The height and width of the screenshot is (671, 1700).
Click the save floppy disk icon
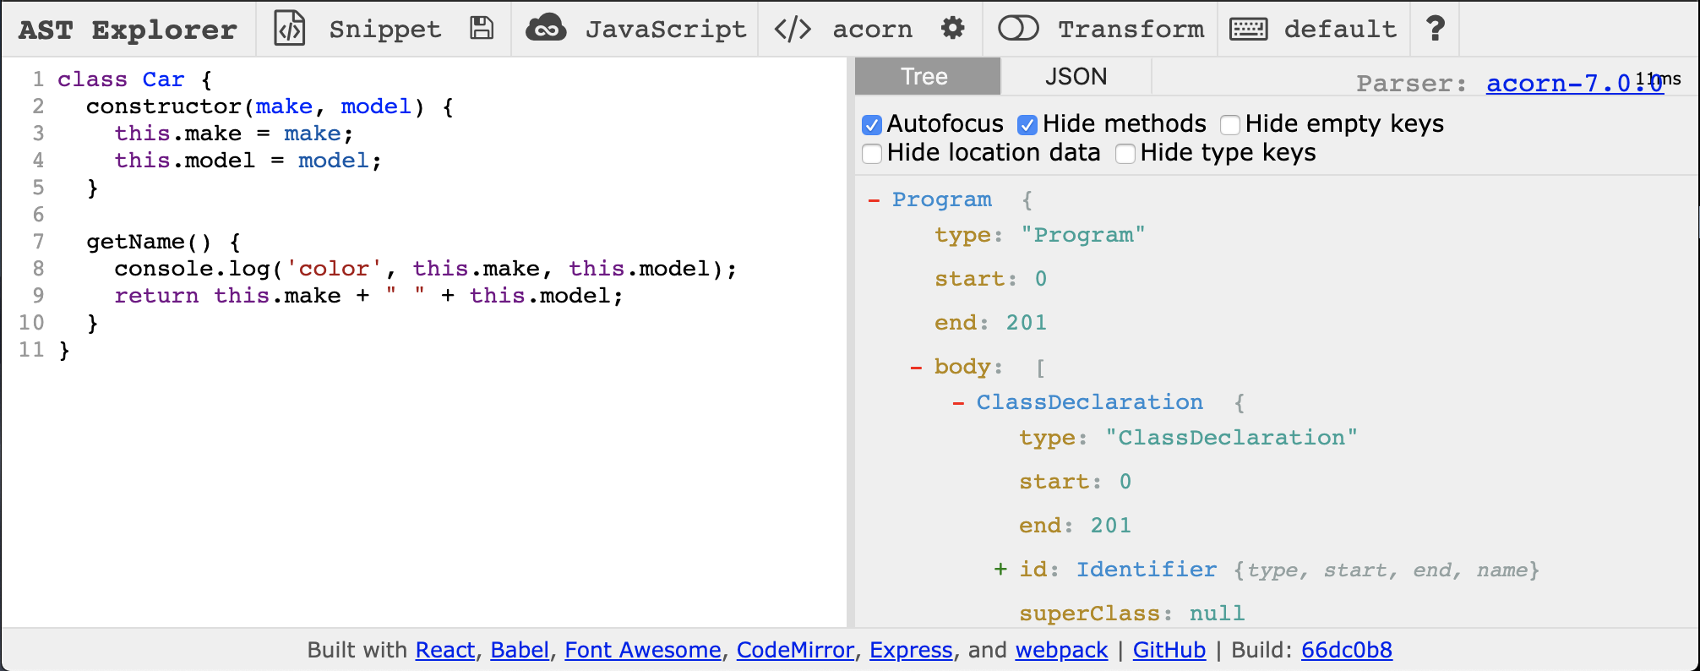pyautogui.click(x=482, y=29)
